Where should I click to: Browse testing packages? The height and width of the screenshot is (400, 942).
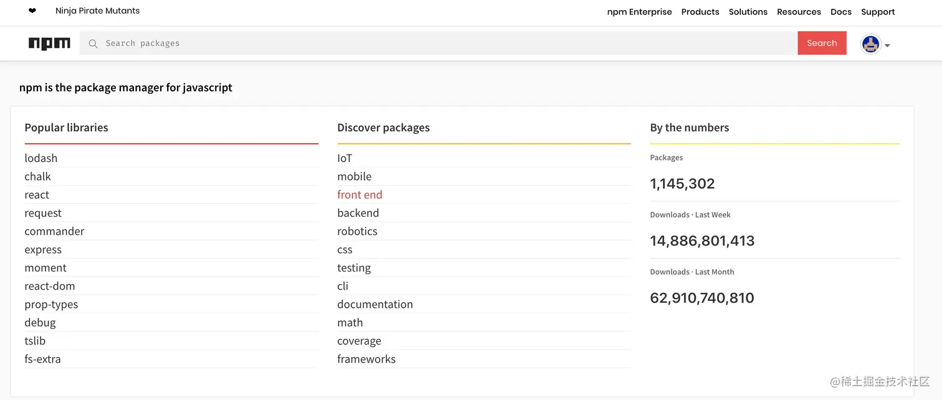[x=354, y=268]
